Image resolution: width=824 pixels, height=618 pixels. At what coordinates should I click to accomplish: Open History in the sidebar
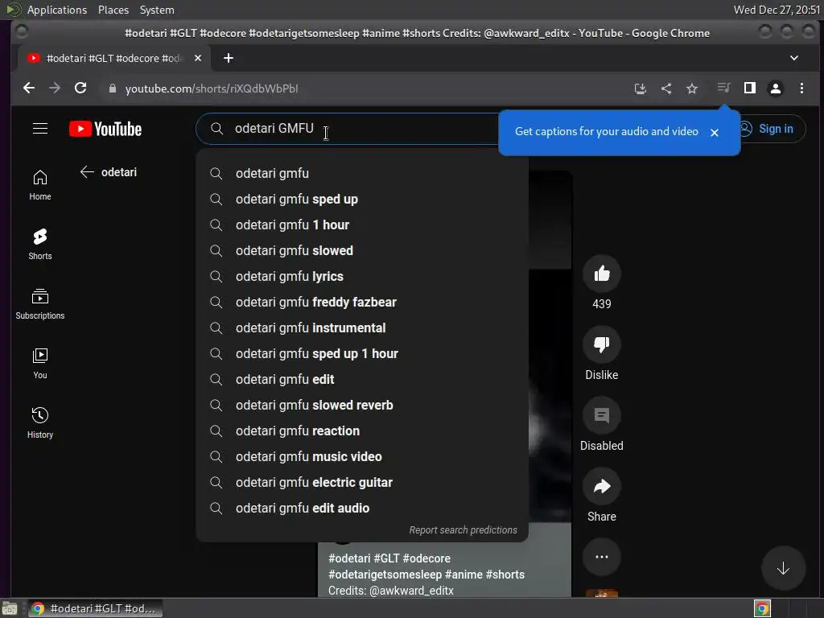(x=40, y=423)
